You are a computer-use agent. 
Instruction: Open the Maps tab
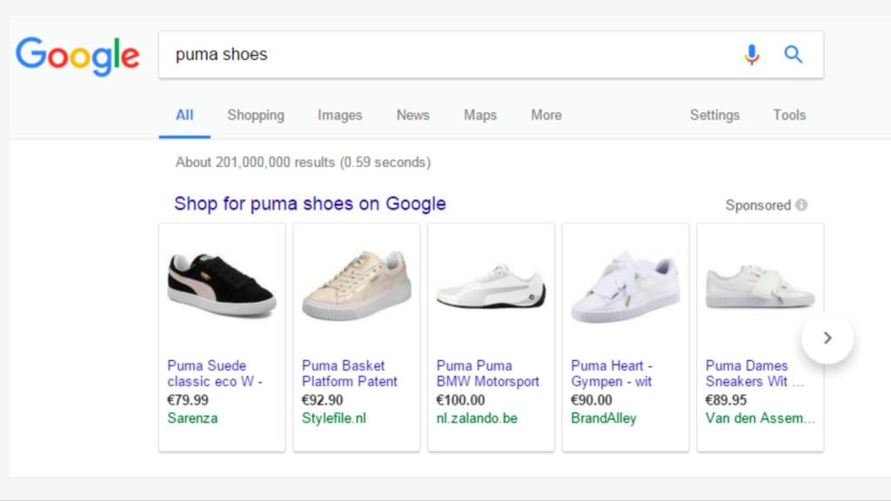coord(479,115)
